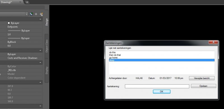Click the Opslaan button
Screen dimensions: 224x109
pos(204,86)
